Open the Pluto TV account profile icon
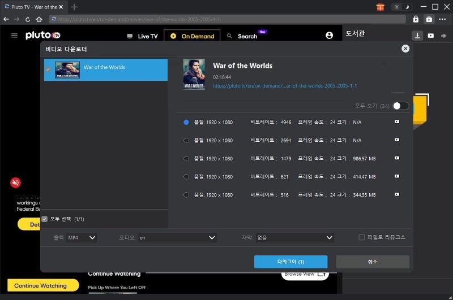The image size is (453, 300). (329, 36)
